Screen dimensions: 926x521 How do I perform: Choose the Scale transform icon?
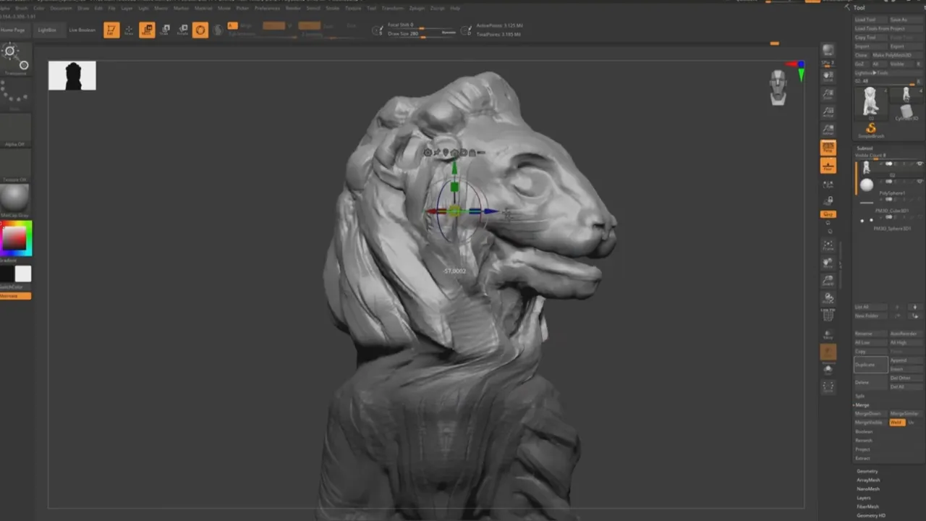pos(165,30)
